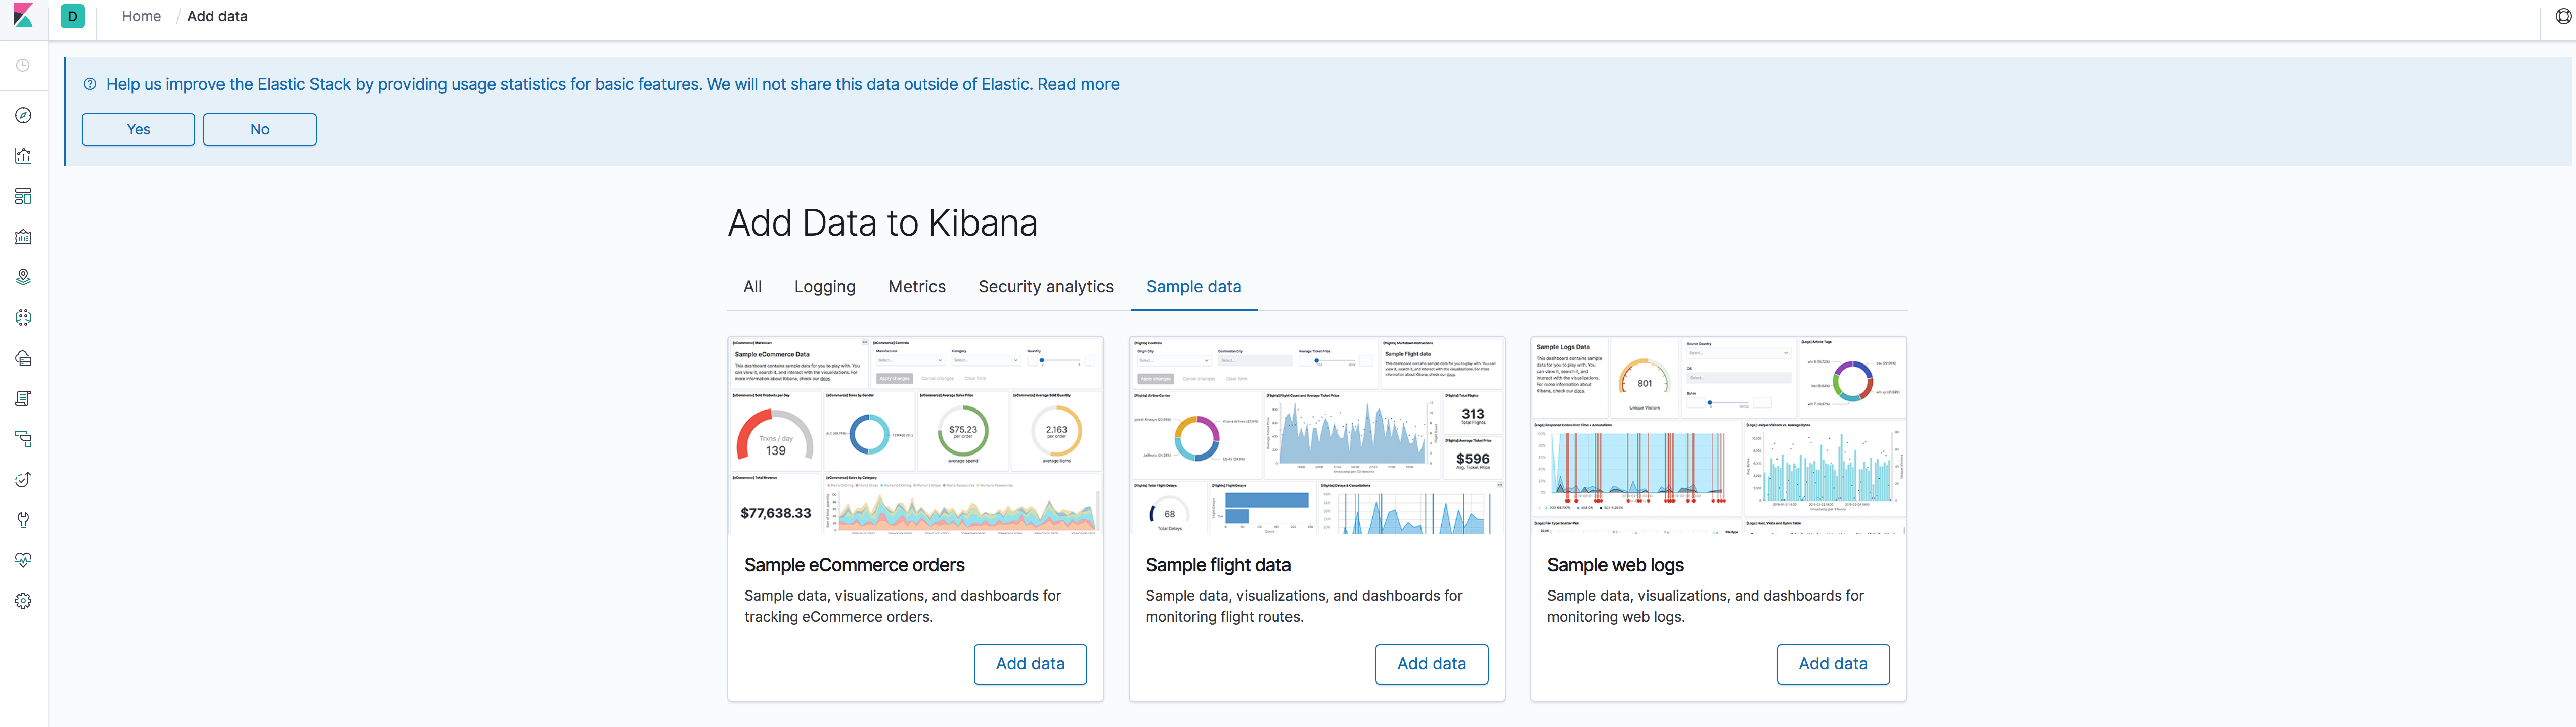
Task: Open the space selector avatar D
Action: pos(73,16)
